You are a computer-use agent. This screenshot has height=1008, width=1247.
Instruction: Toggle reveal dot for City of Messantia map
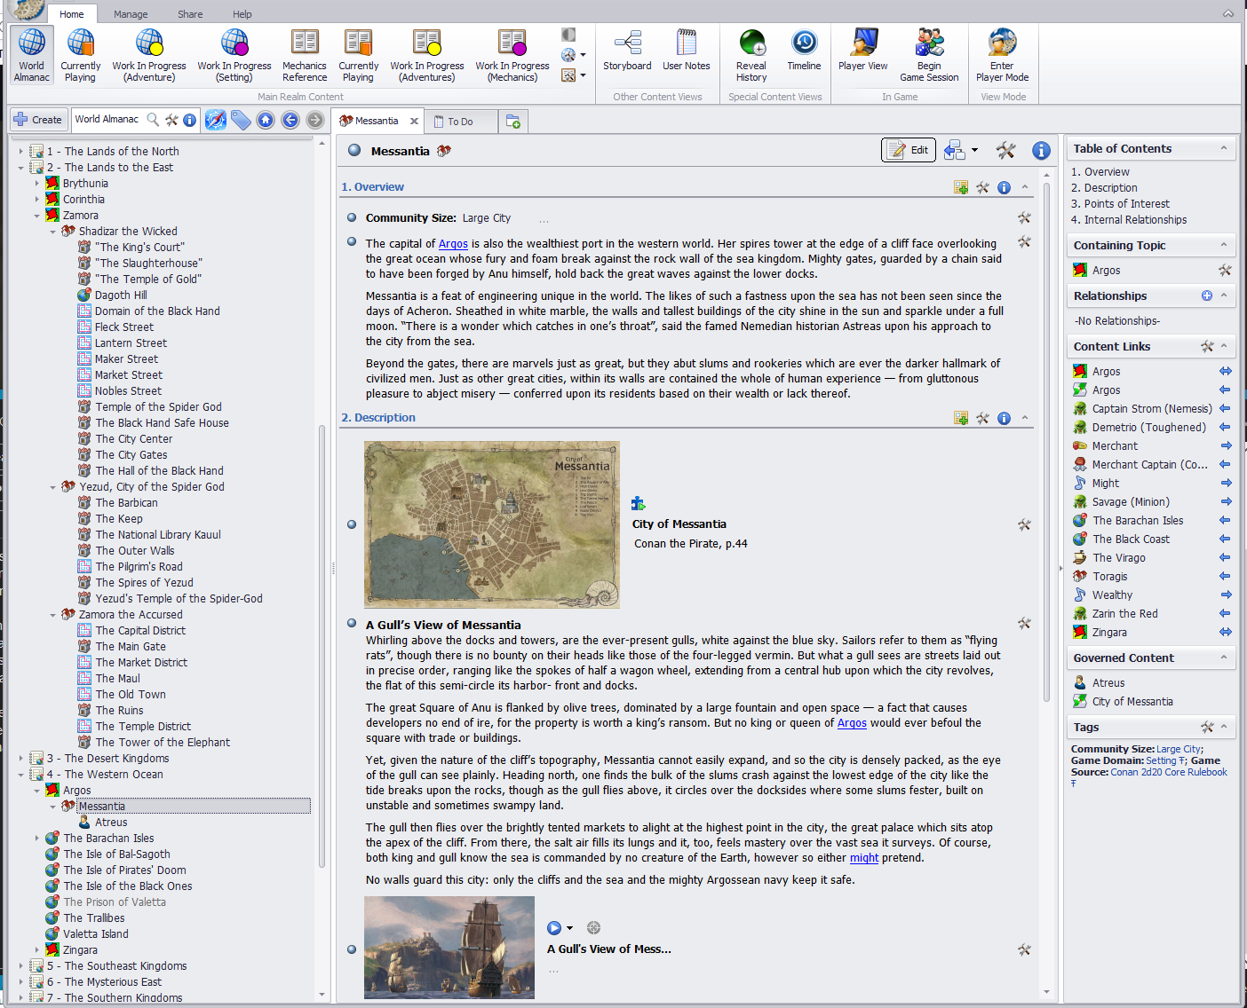click(x=352, y=524)
